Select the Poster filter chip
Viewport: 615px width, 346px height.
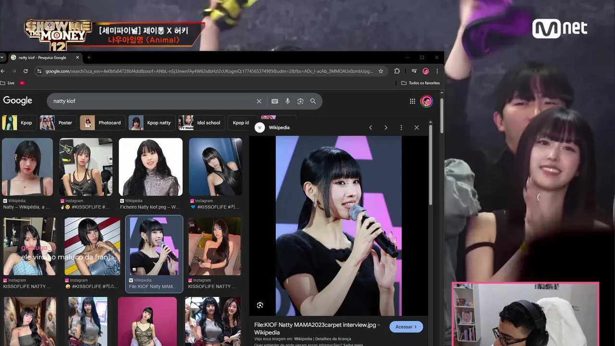(58, 123)
